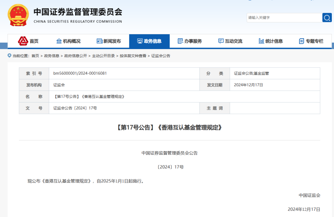
Task: Click the 机构概况 building icon
Action: [59, 41]
